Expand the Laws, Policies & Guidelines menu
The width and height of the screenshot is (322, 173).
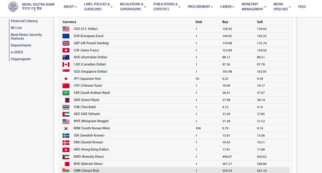(98, 7)
